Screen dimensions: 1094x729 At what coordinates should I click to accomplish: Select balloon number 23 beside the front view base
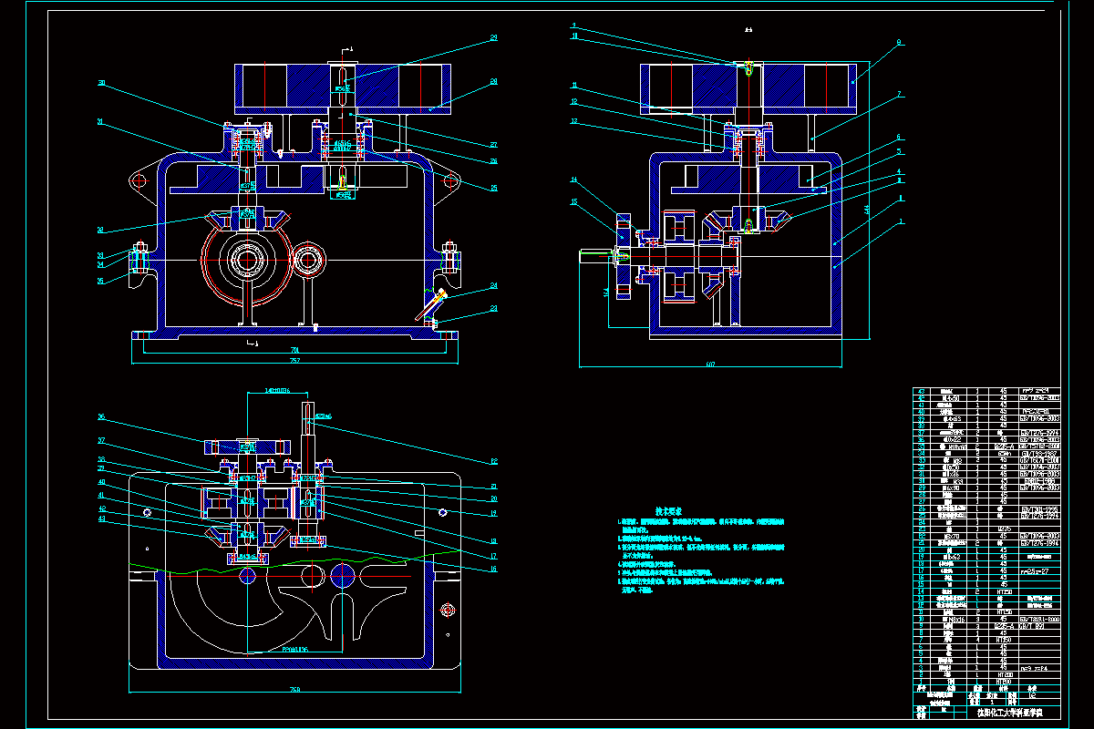[x=494, y=309]
